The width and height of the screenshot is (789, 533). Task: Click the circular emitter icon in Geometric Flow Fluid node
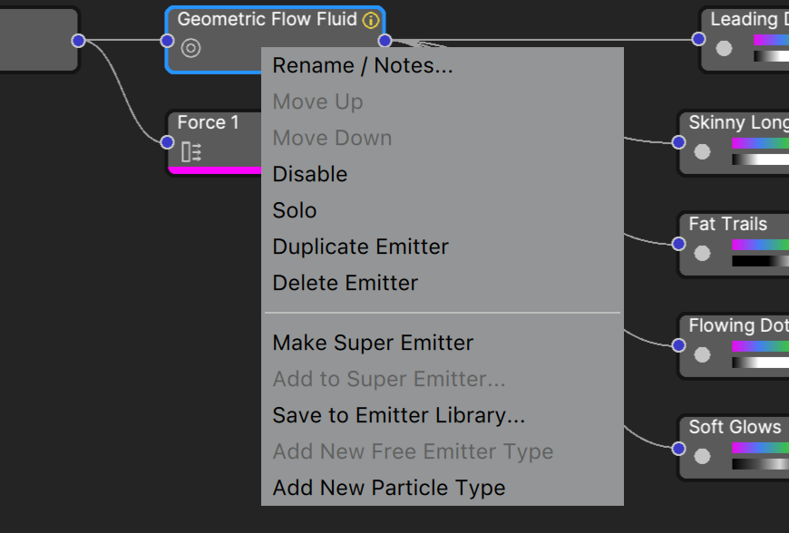point(190,48)
